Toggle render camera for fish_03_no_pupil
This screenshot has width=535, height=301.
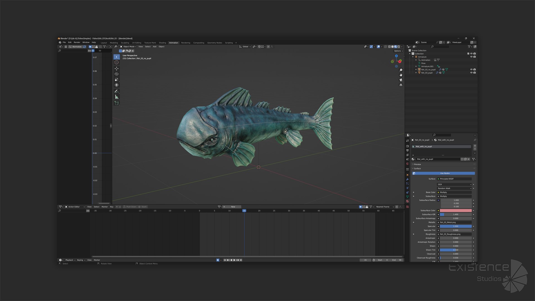coord(475,70)
